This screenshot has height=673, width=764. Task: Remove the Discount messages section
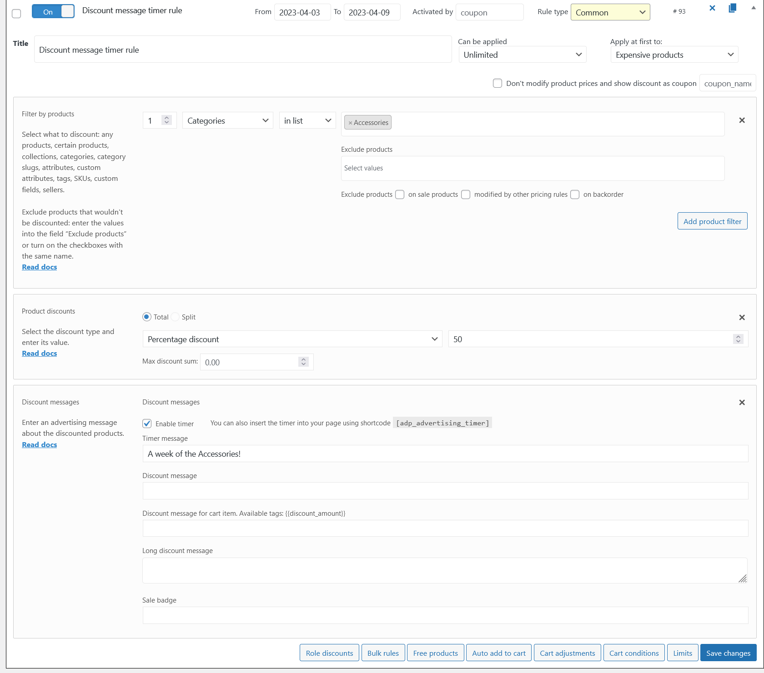[742, 403]
